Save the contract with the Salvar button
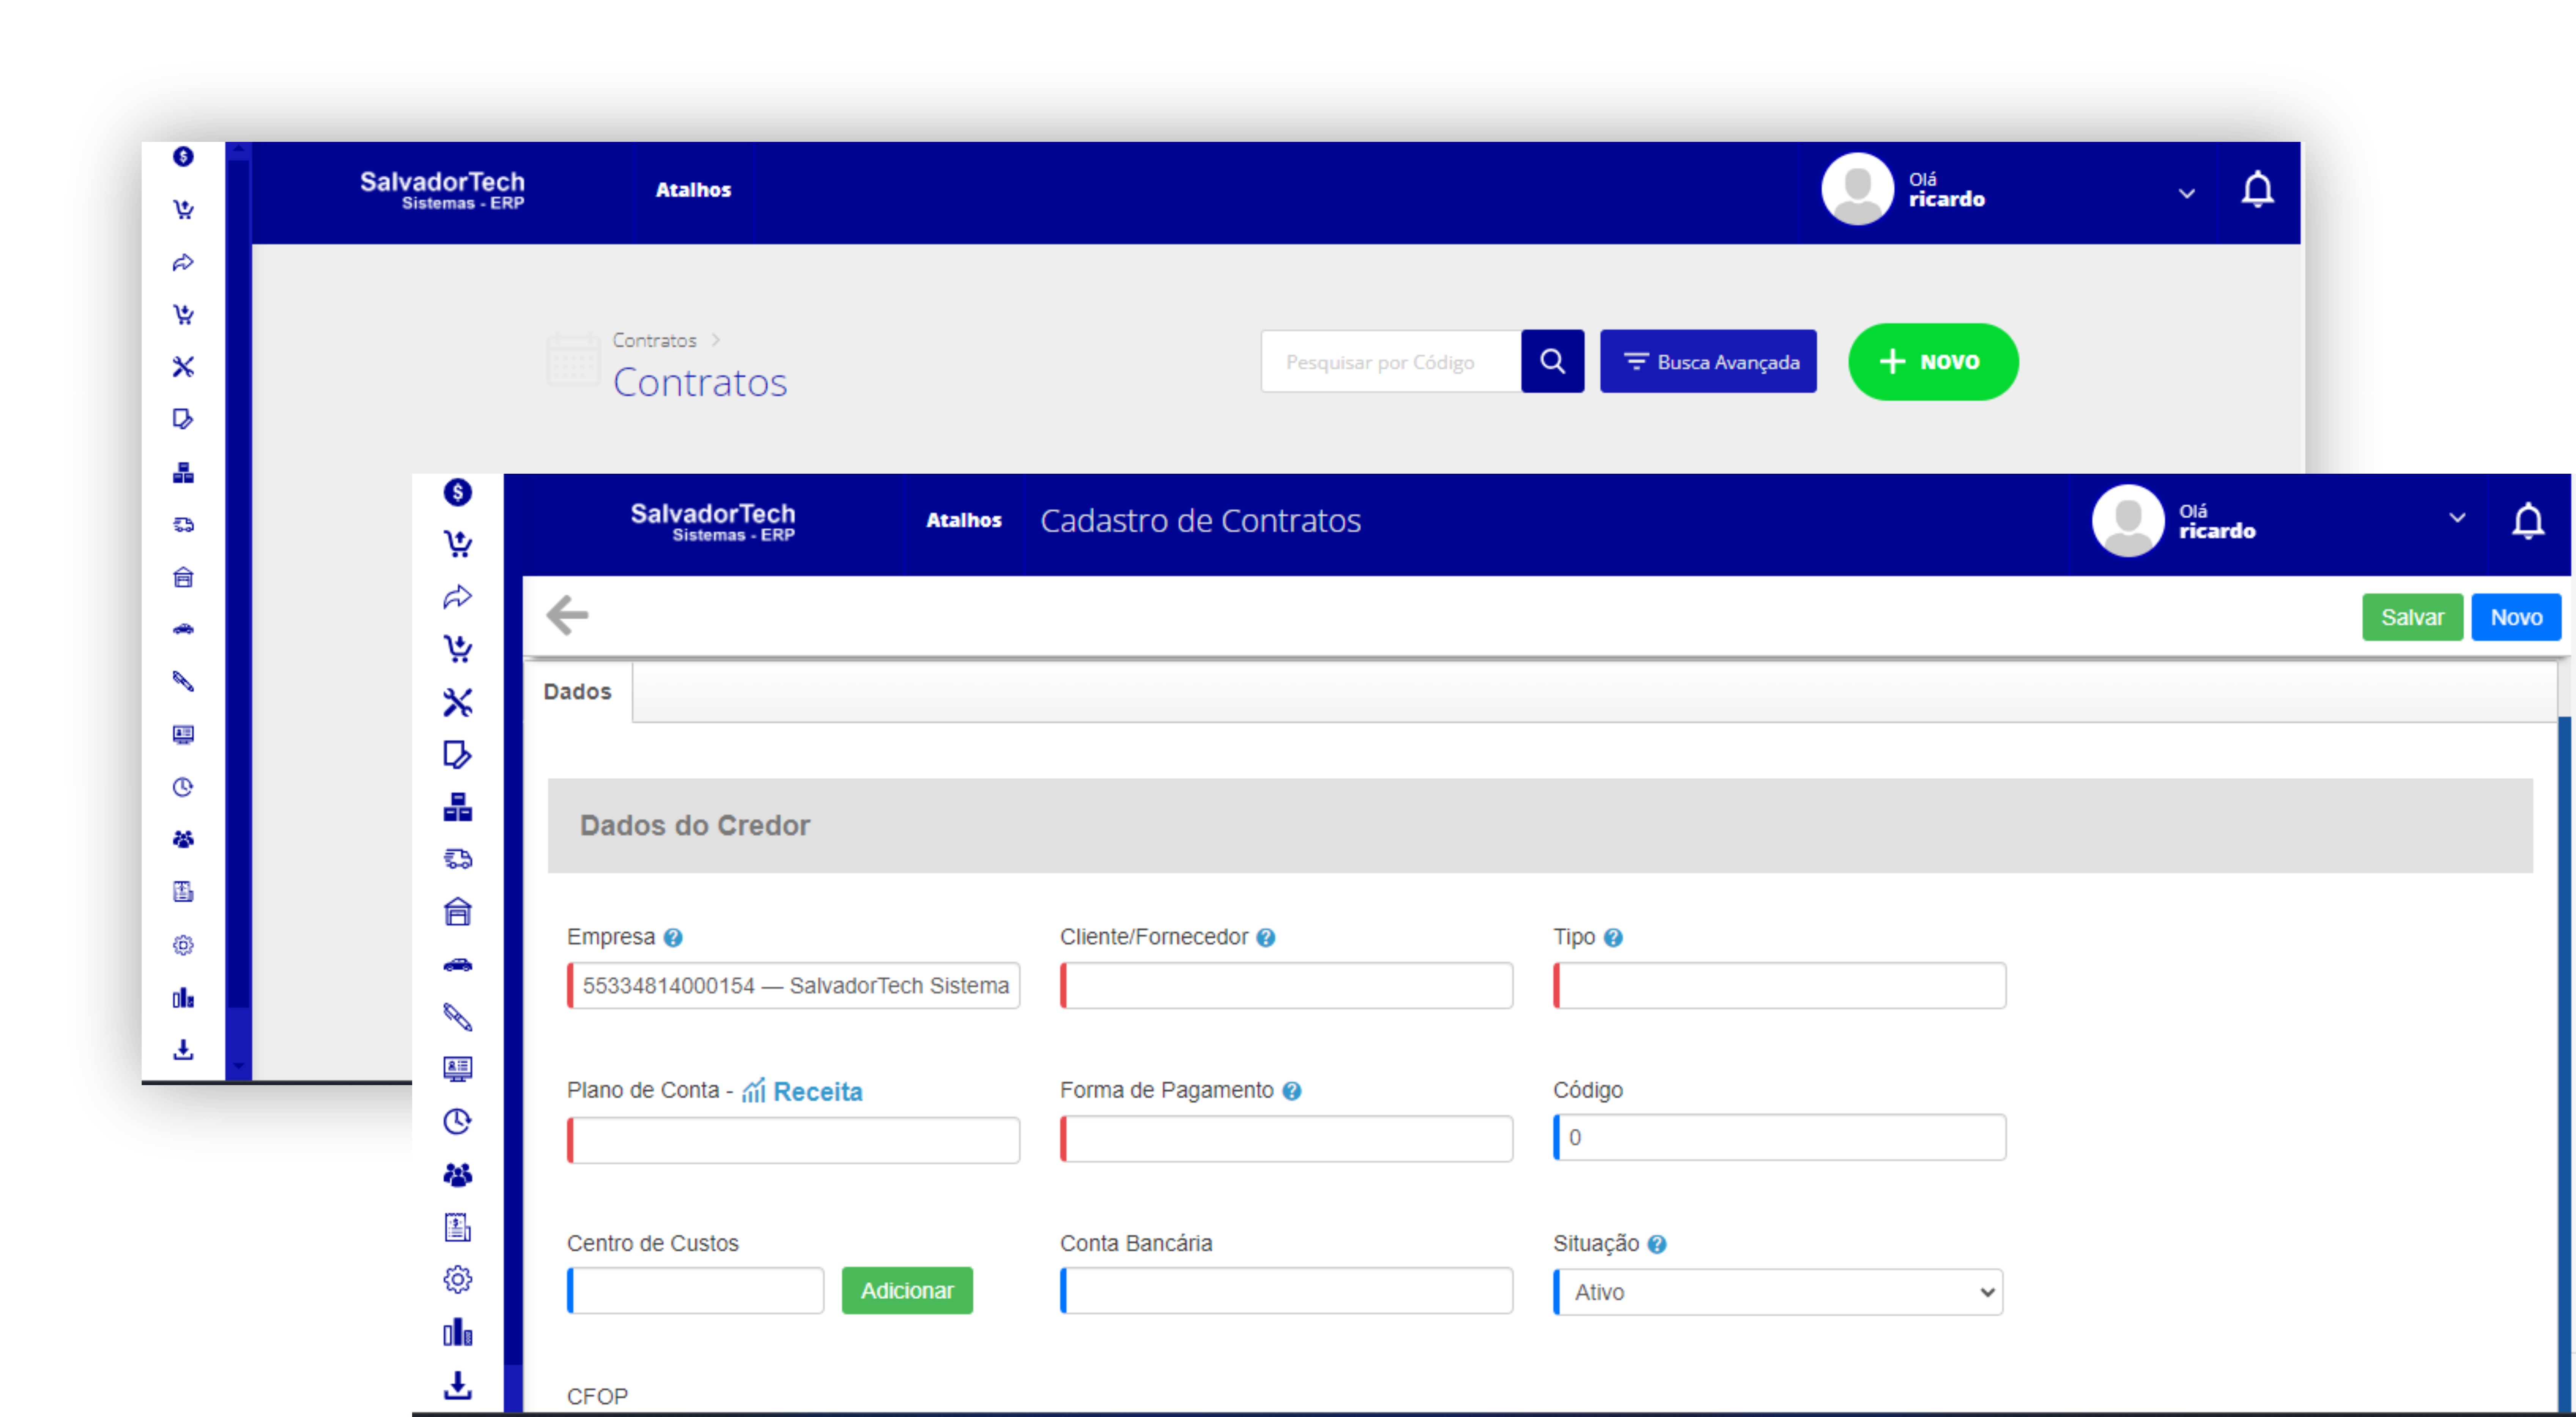 (2412, 617)
